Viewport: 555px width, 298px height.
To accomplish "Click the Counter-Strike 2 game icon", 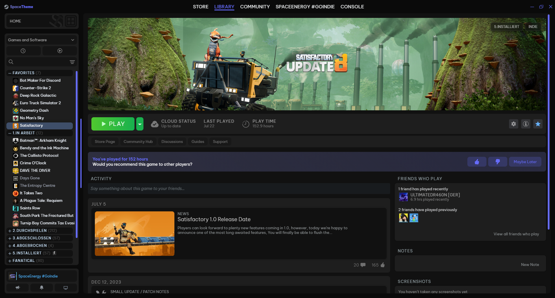I will [16, 88].
